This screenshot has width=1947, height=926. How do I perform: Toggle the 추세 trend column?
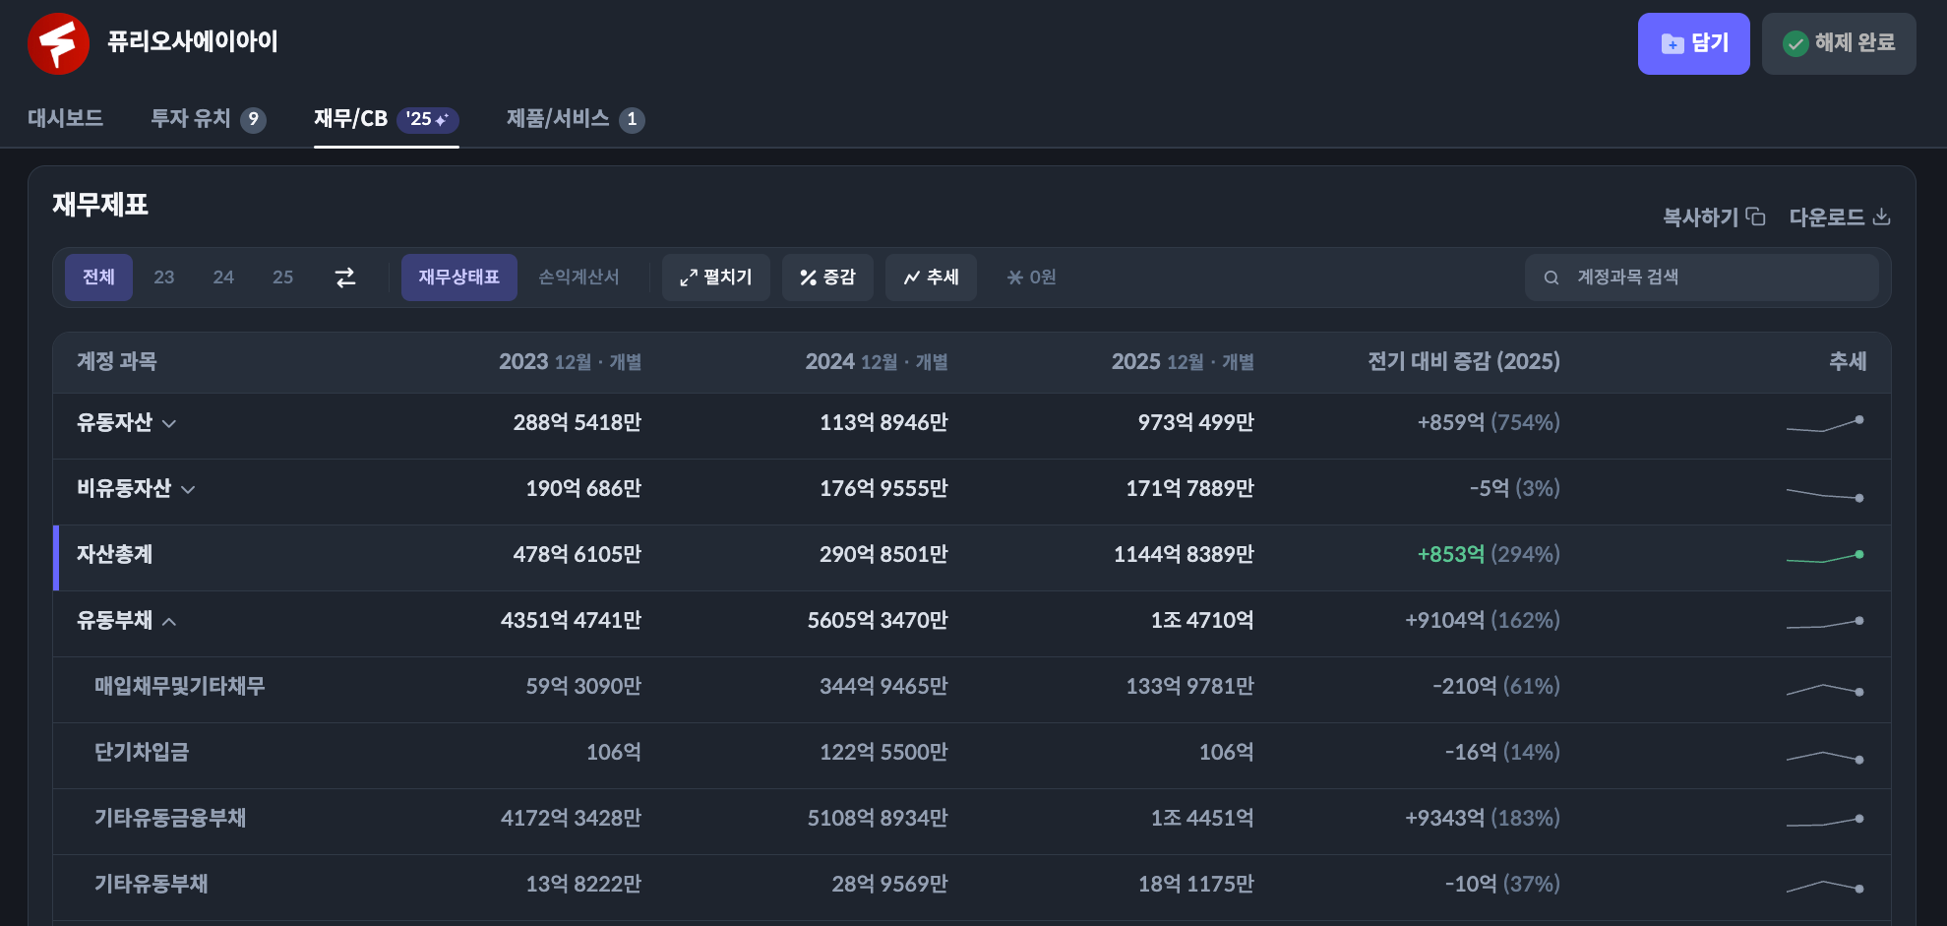[931, 278]
